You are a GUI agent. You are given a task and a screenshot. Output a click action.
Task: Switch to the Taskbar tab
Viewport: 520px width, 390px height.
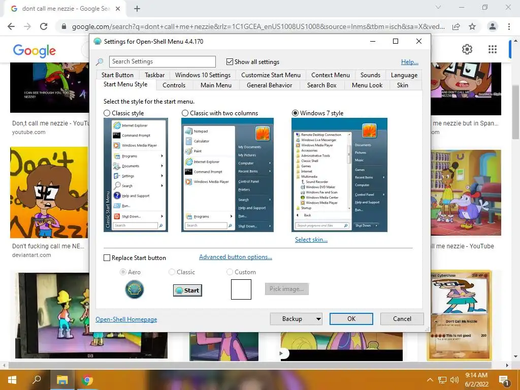pyautogui.click(x=154, y=75)
